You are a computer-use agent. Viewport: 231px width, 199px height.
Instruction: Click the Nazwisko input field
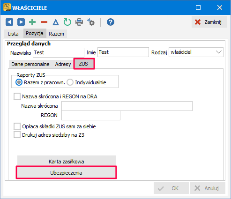pyautogui.click(x=59, y=52)
